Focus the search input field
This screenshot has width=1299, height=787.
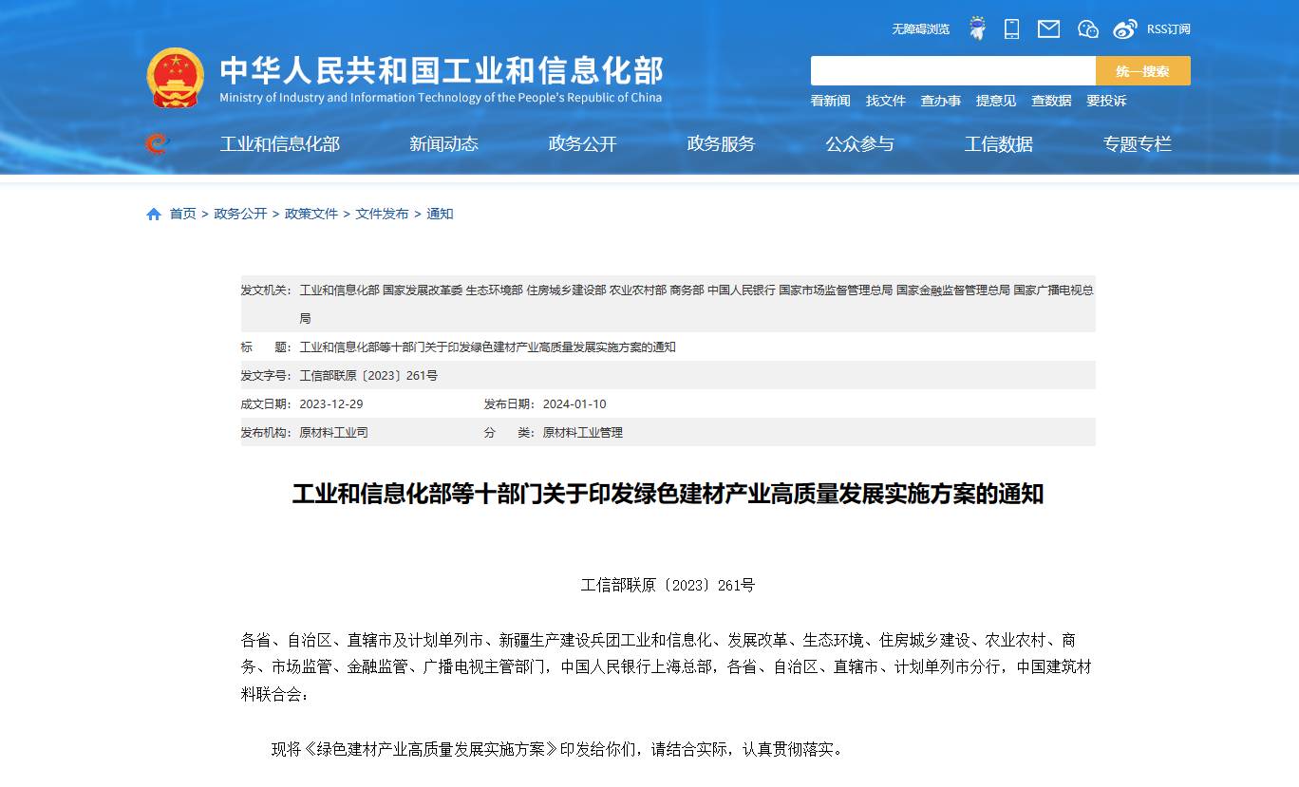pyautogui.click(x=952, y=71)
